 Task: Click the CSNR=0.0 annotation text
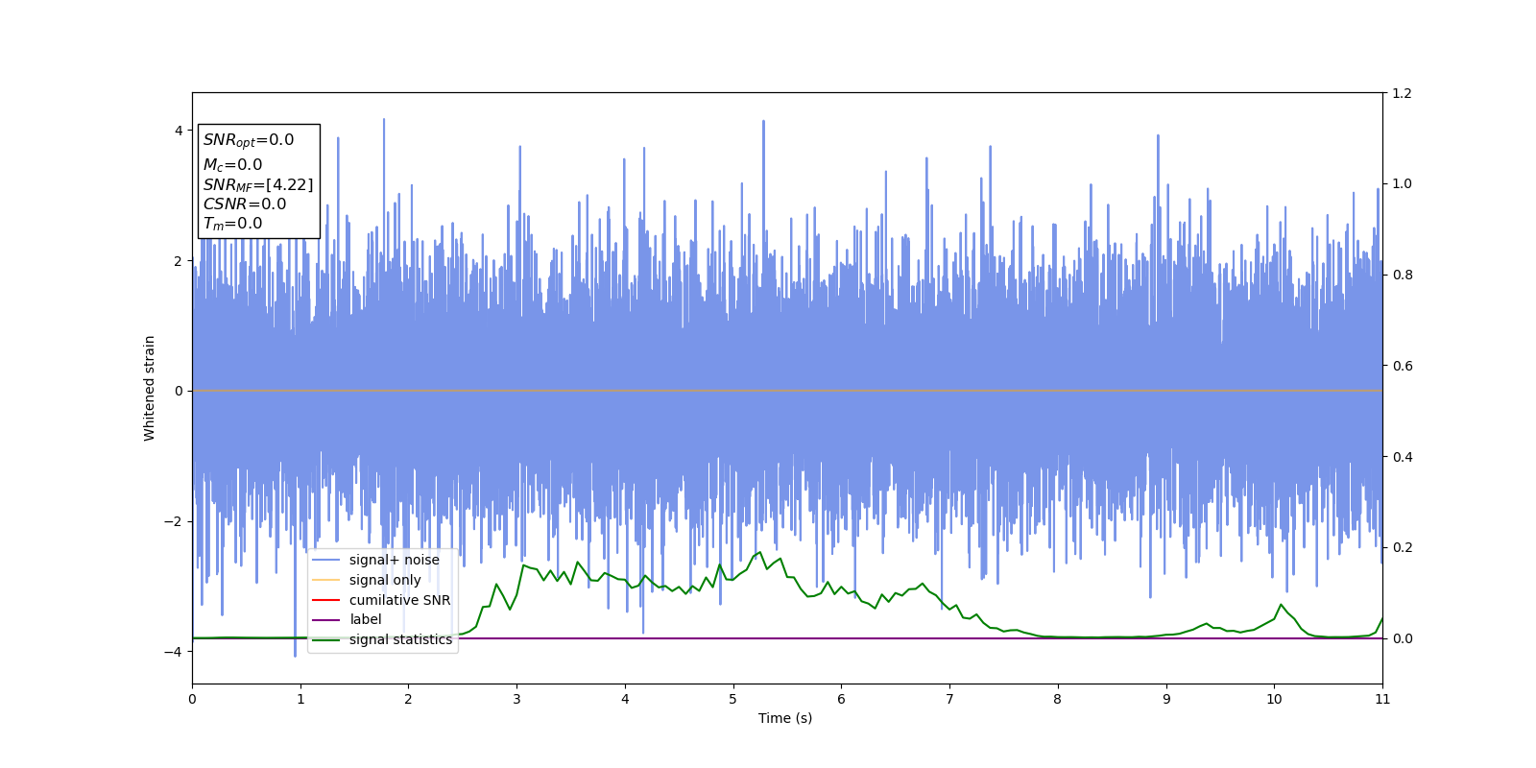click(x=245, y=204)
